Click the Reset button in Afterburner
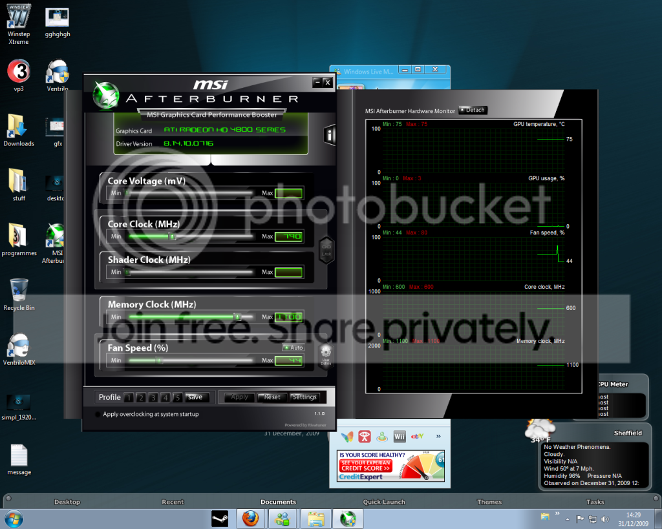The width and height of the screenshot is (662, 529). click(272, 397)
